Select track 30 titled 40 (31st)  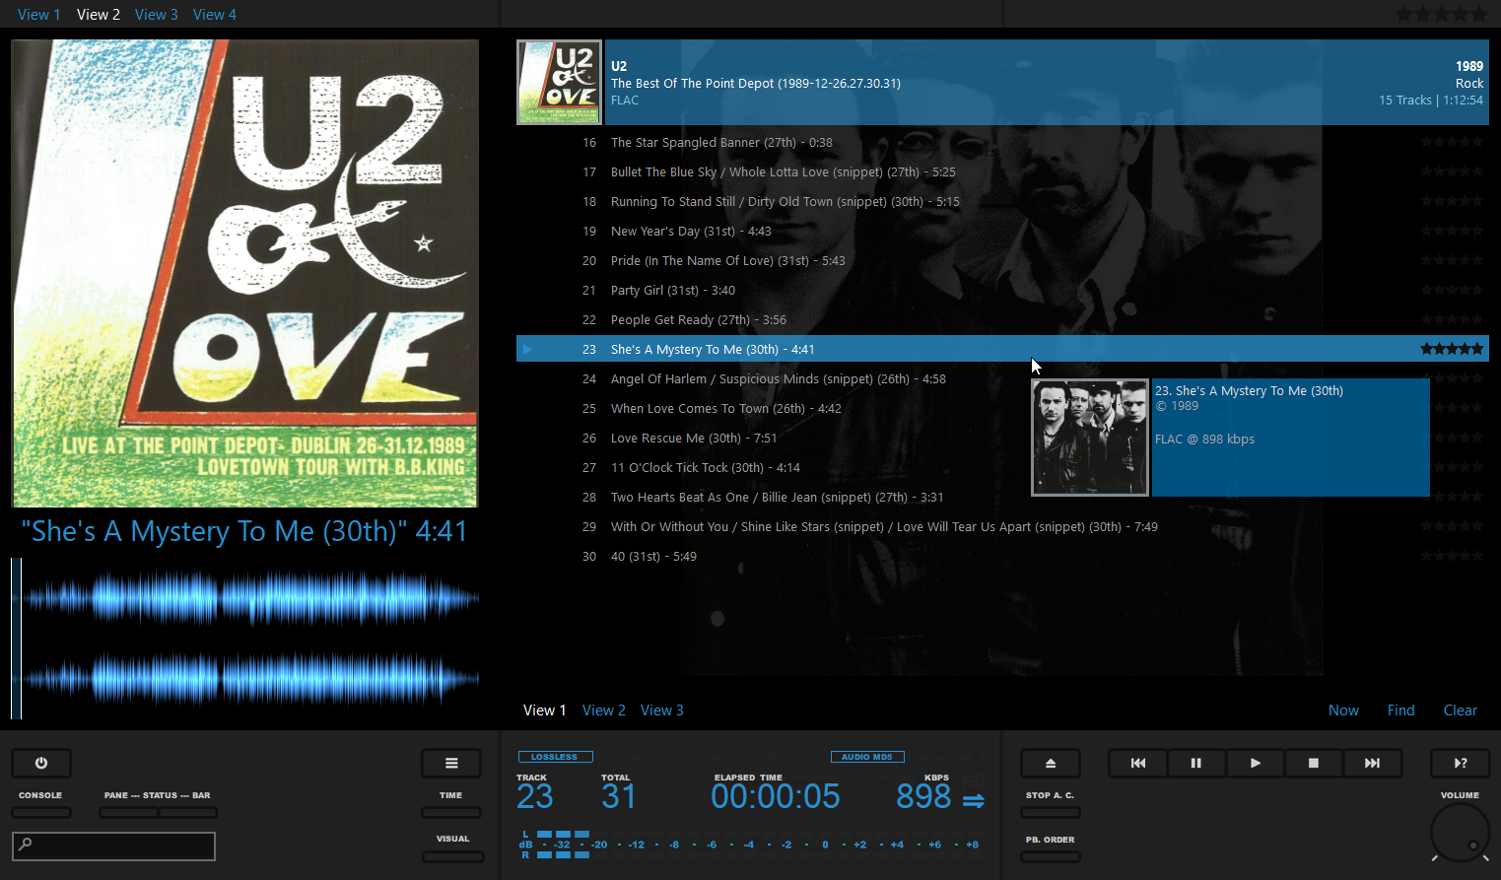(1002, 556)
